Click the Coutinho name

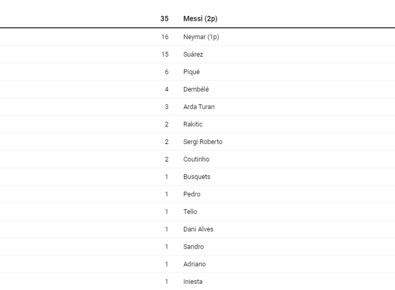[x=196, y=159]
